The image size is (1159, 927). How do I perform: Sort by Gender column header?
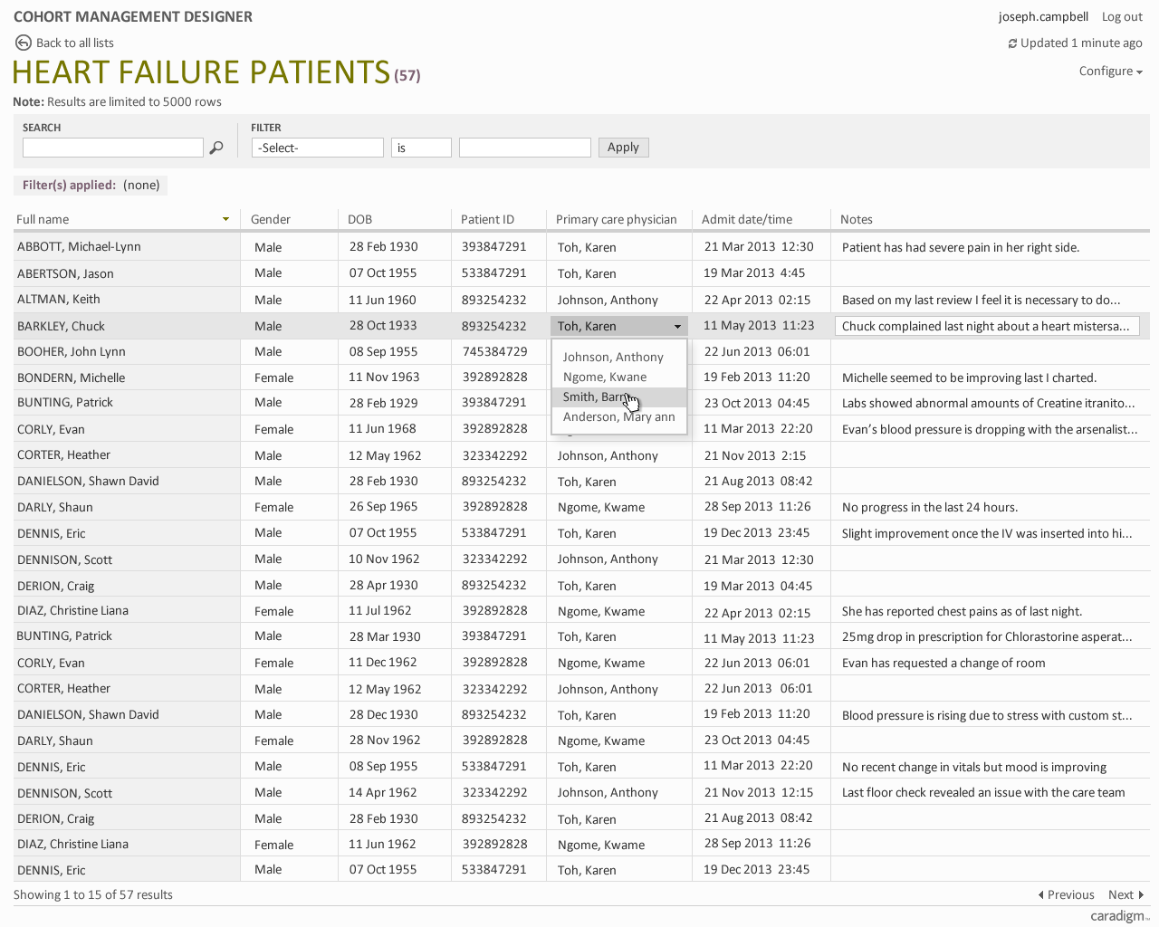point(271,219)
